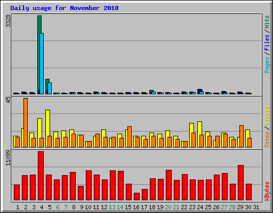This screenshot has height=213, width=273.
Task: Click day label 29 on the x-axis
Action: 240,207
